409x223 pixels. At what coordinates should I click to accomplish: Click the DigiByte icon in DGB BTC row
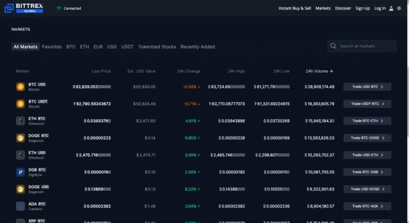20,172
